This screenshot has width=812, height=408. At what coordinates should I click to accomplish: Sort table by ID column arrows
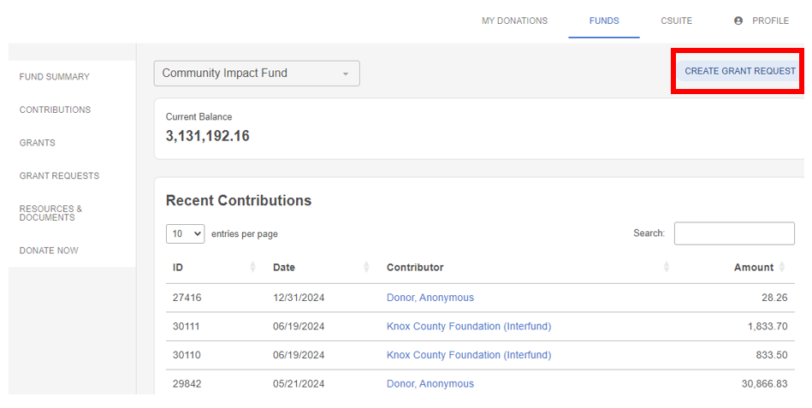pyautogui.click(x=252, y=267)
